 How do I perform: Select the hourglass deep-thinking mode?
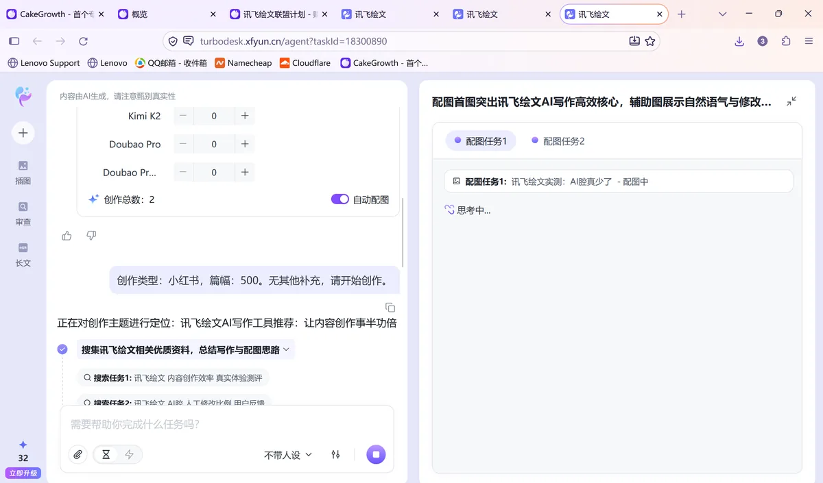pyautogui.click(x=106, y=454)
